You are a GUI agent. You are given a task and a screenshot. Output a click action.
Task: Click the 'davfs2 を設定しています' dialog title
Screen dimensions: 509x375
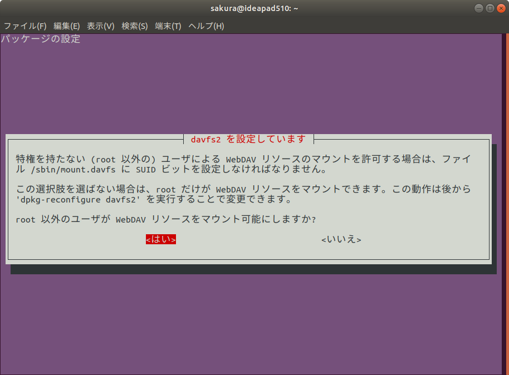pos(248,139)
